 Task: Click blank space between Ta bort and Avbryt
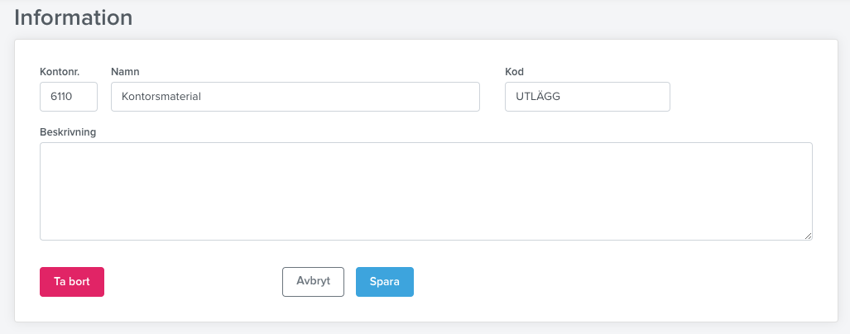point(193,281)
